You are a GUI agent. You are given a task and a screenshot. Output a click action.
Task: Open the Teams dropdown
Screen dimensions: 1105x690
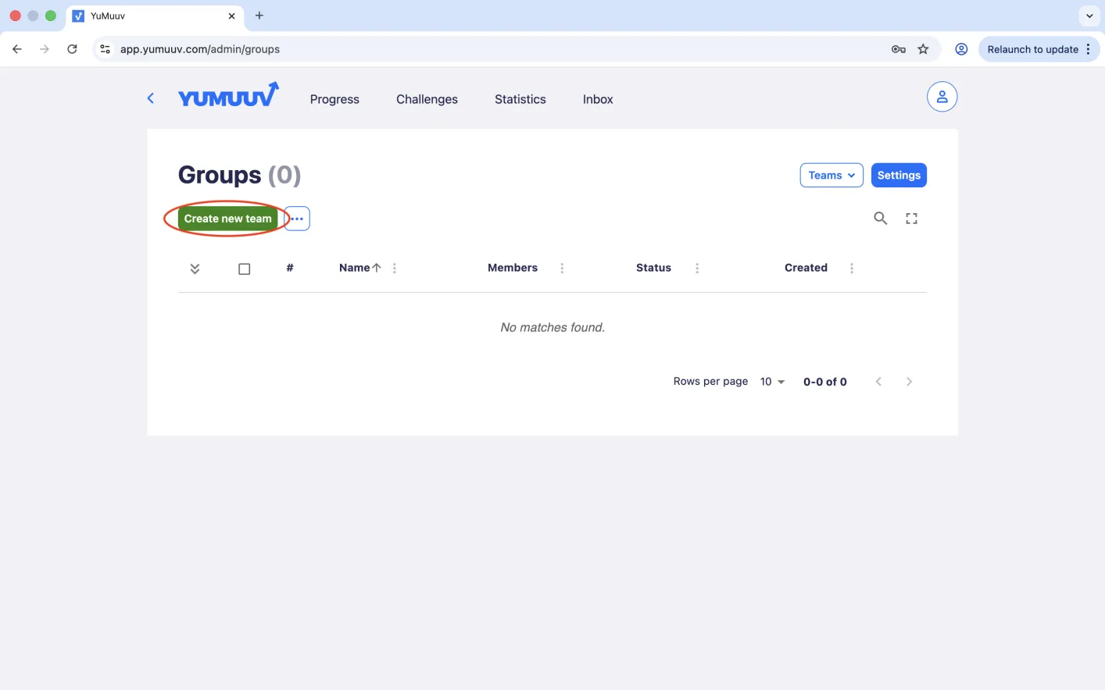[831, 176]
